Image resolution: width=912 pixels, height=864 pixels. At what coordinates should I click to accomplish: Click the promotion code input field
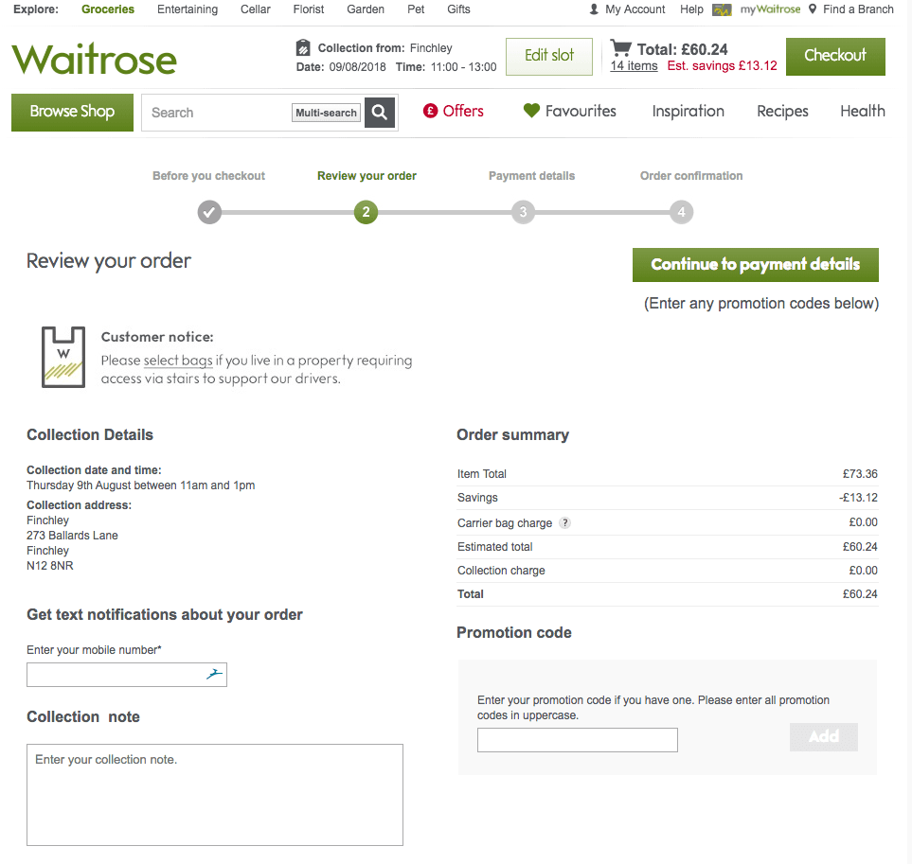[x=577, y=740]
